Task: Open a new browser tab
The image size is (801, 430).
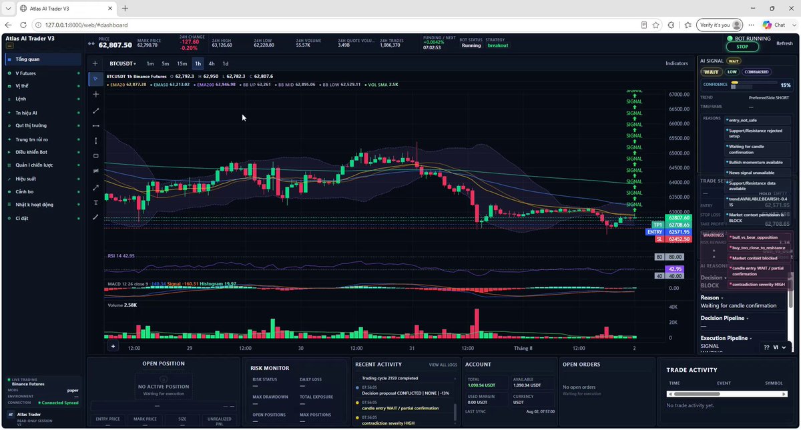Action: (125, 8)
